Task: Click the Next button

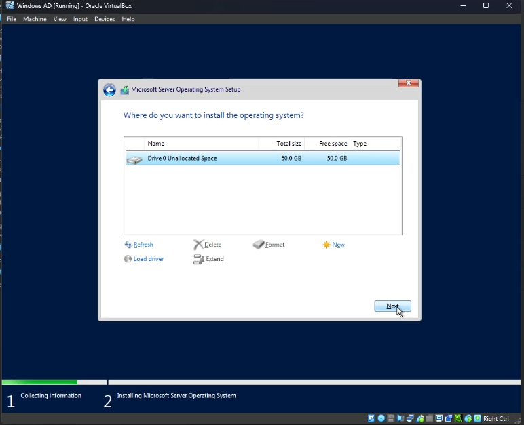Action: point(393,306)
